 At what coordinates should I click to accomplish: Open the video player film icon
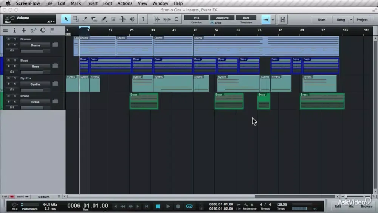tap(283, 20)
